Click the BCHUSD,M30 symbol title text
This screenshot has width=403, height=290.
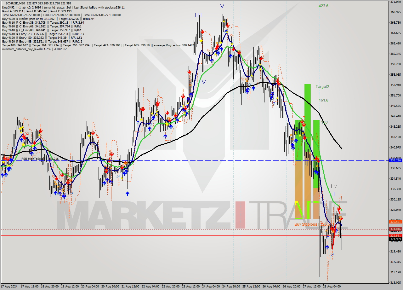(x=15, y=3)
